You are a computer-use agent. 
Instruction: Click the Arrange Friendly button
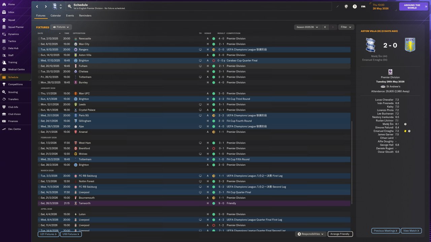[340, 234]
